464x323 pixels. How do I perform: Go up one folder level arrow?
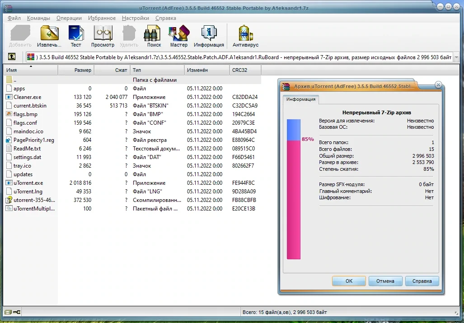point(12,56)
